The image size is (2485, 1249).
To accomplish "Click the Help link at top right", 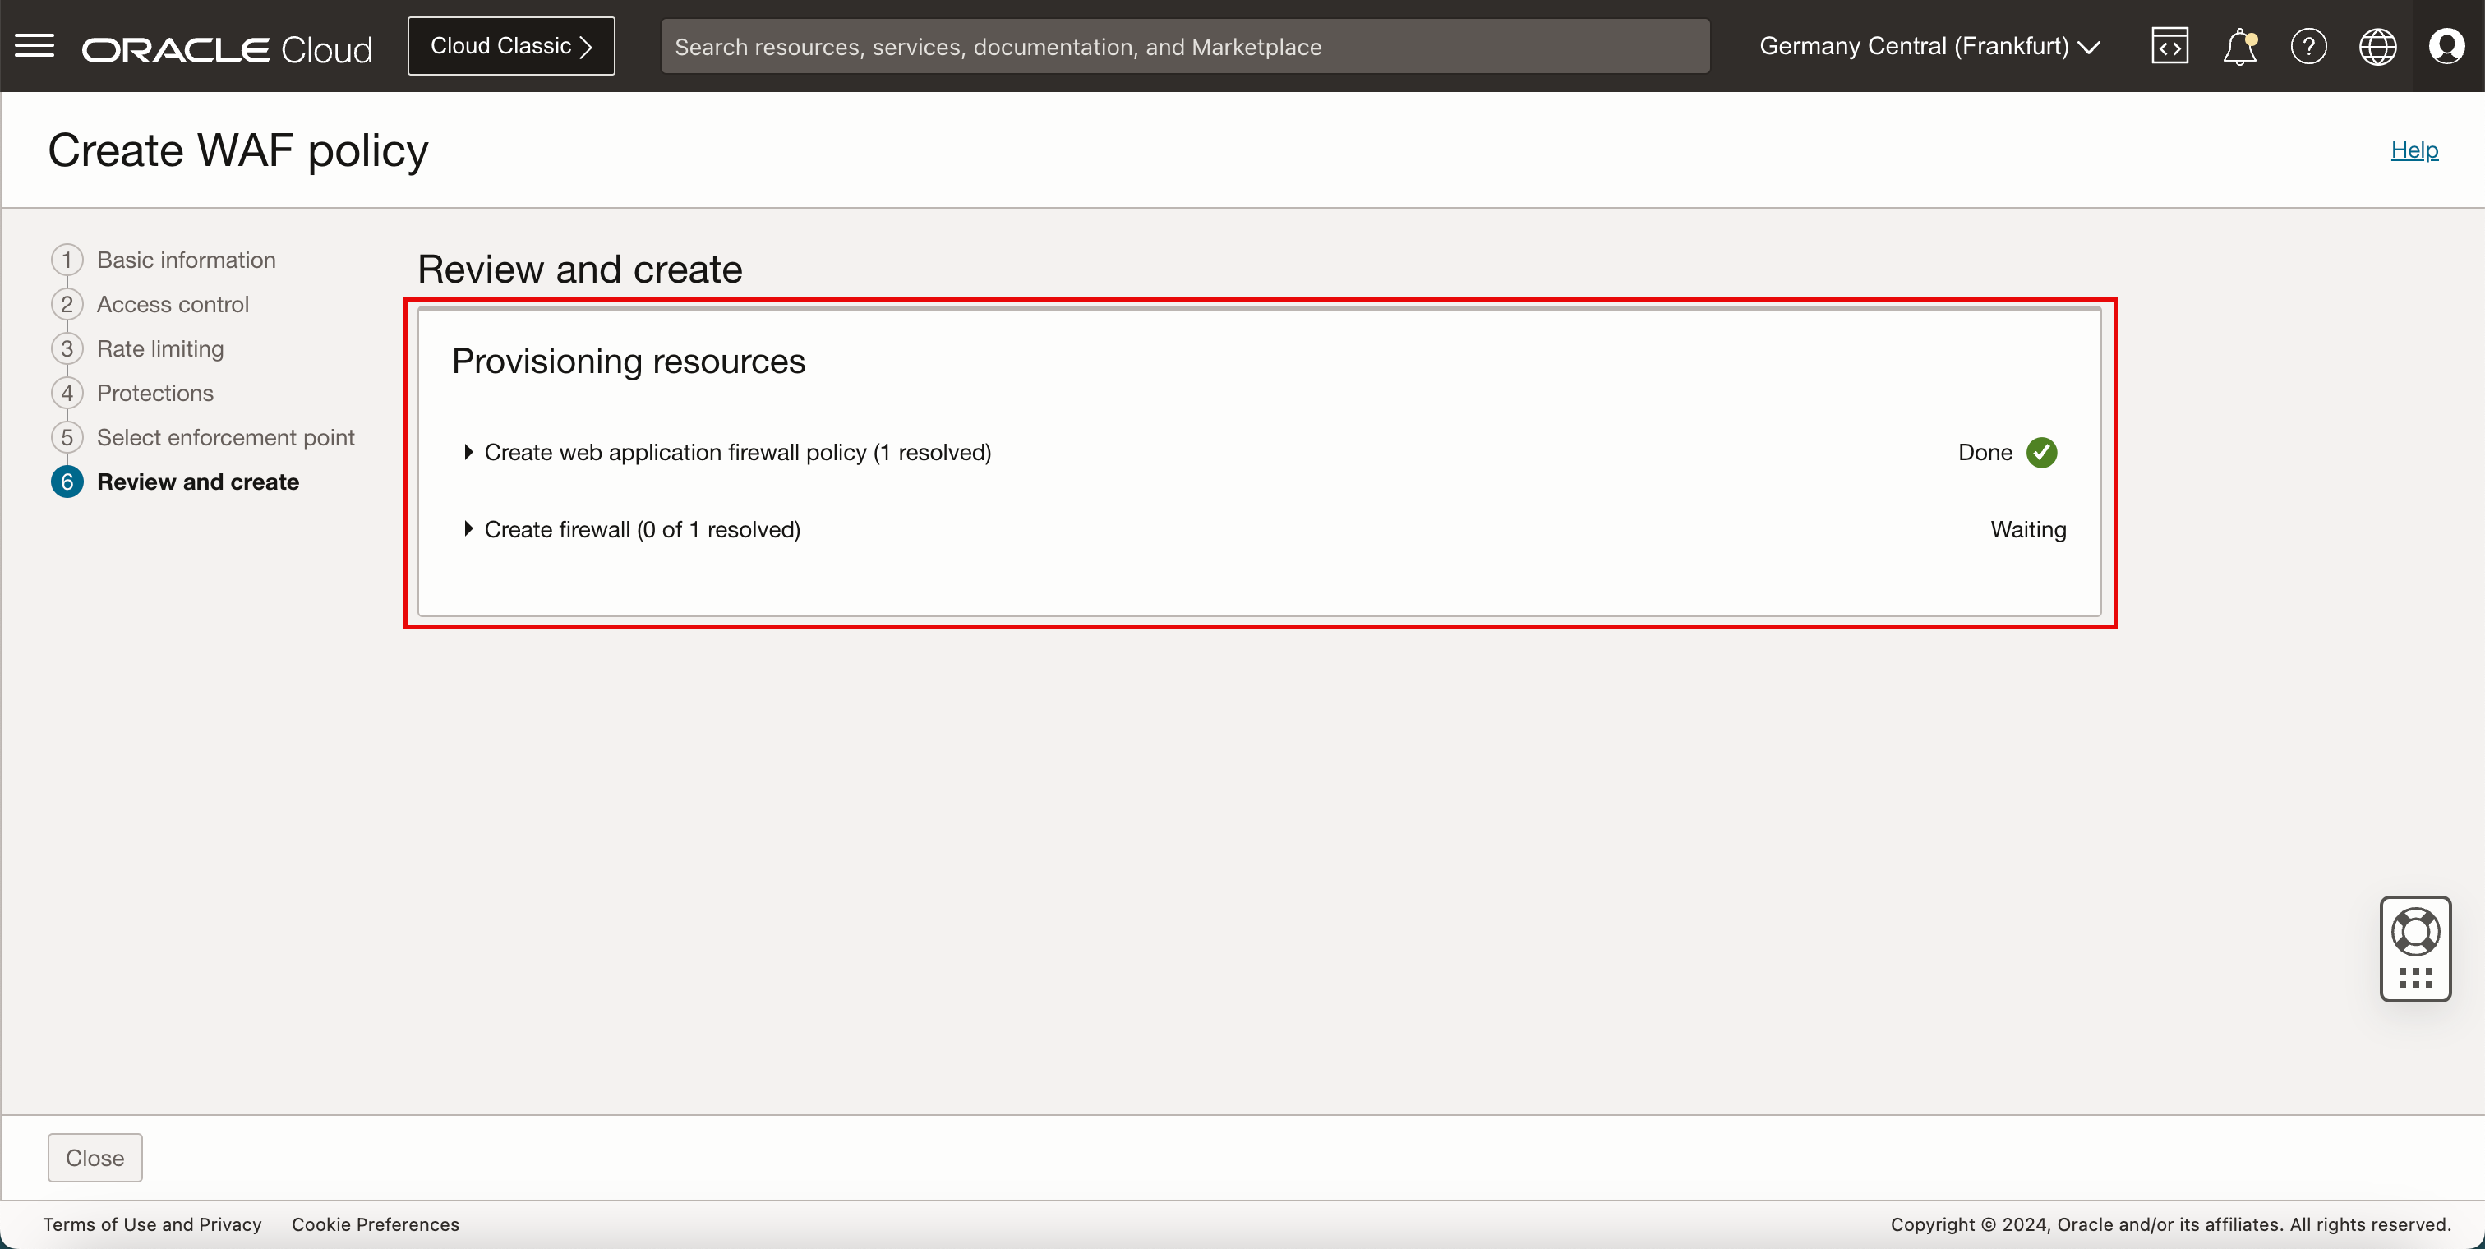I will (x=2417, y=150).
